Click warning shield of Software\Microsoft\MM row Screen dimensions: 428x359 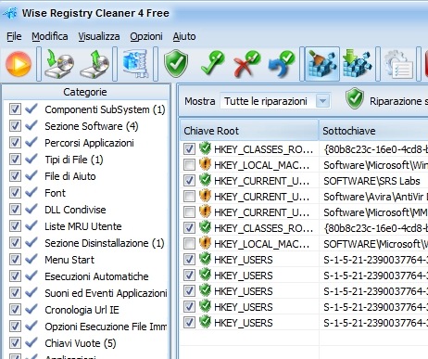point(205,212)
